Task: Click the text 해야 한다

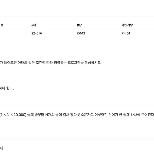Action: coord(7,88)
